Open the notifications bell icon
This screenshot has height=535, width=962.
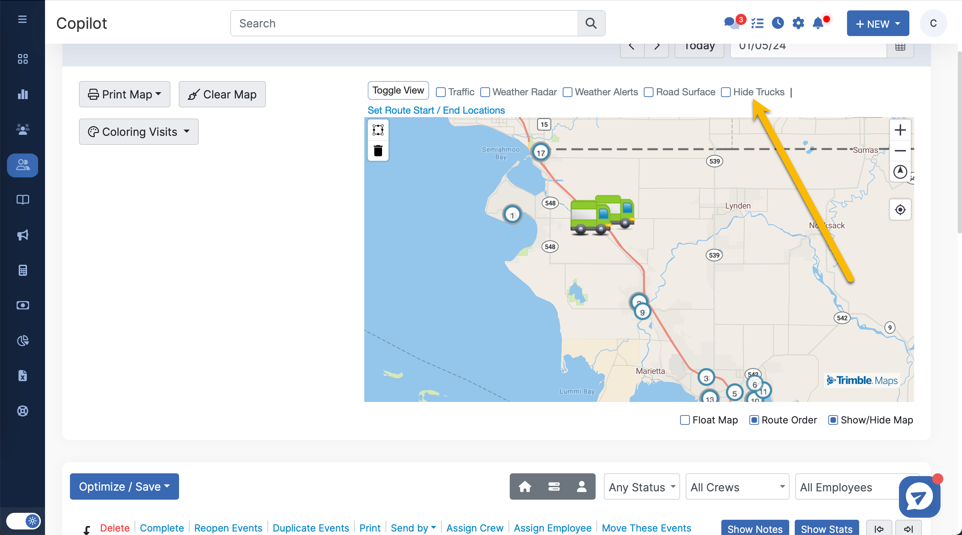pyautogui.click(x=818, y=23)
